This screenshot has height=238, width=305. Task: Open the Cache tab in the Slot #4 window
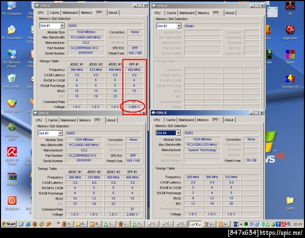pyautogui.click(x=171, y=120)
